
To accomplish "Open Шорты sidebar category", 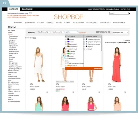I will tap(10, 86).
